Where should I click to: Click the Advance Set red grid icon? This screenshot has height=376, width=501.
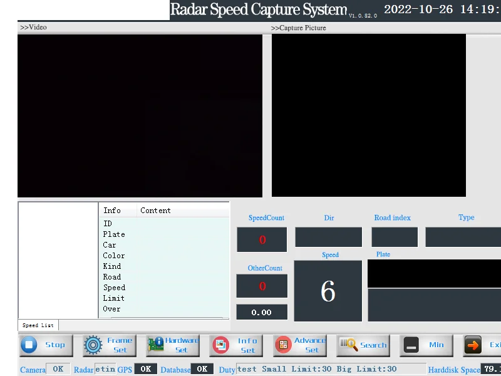(x=284, y=345)
